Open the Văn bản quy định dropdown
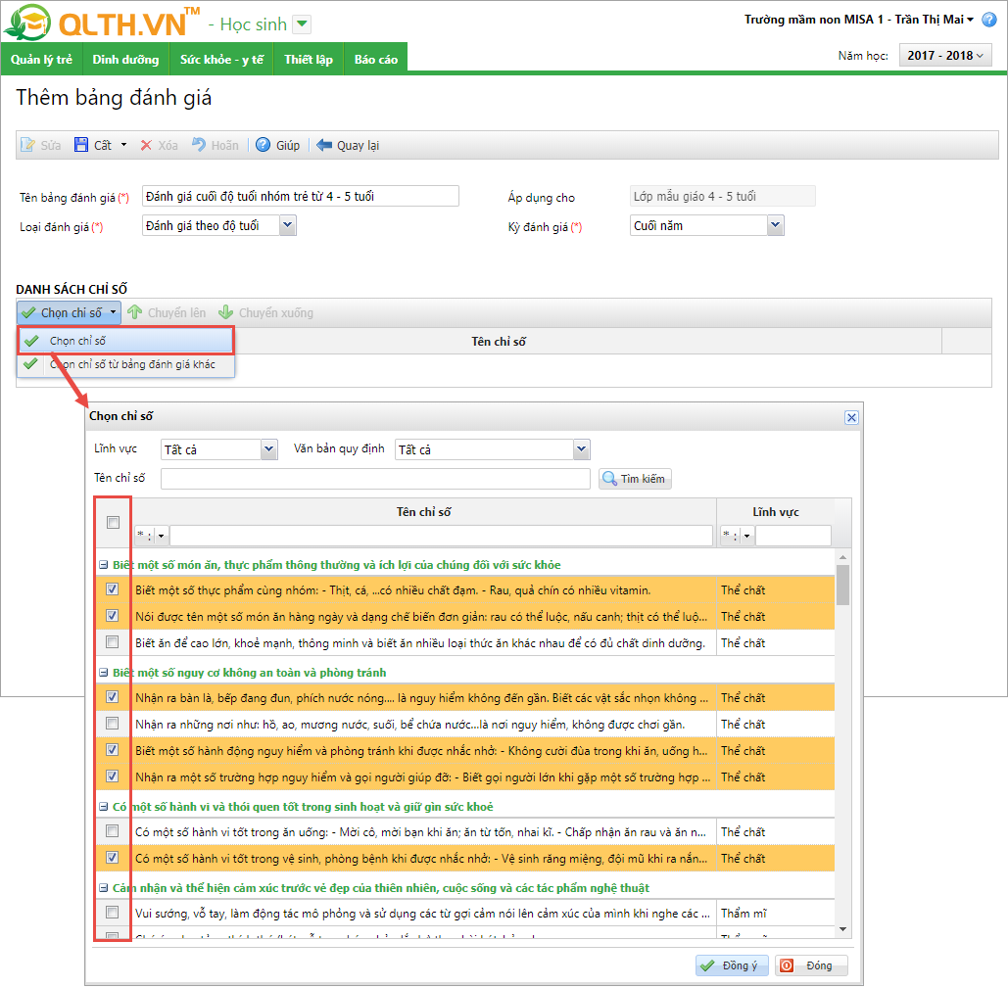Screen dimensions: 1008x988 (582, 449)
